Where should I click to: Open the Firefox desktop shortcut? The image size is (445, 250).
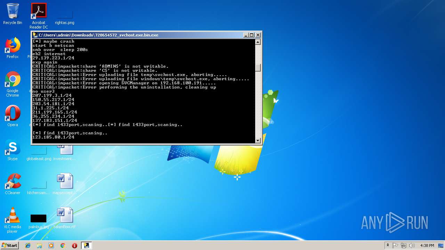[13, 48]
